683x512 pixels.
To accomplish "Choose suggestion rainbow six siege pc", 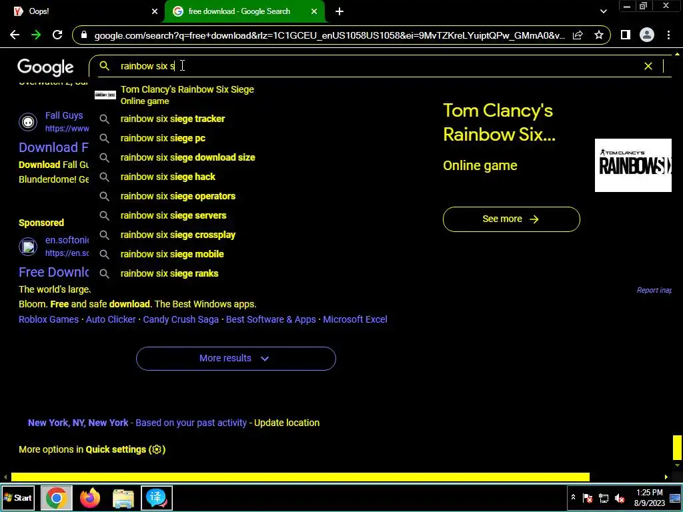I will click(x=163, y=138).
